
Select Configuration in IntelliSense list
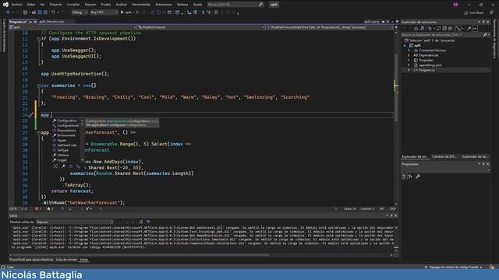(66, 121)
